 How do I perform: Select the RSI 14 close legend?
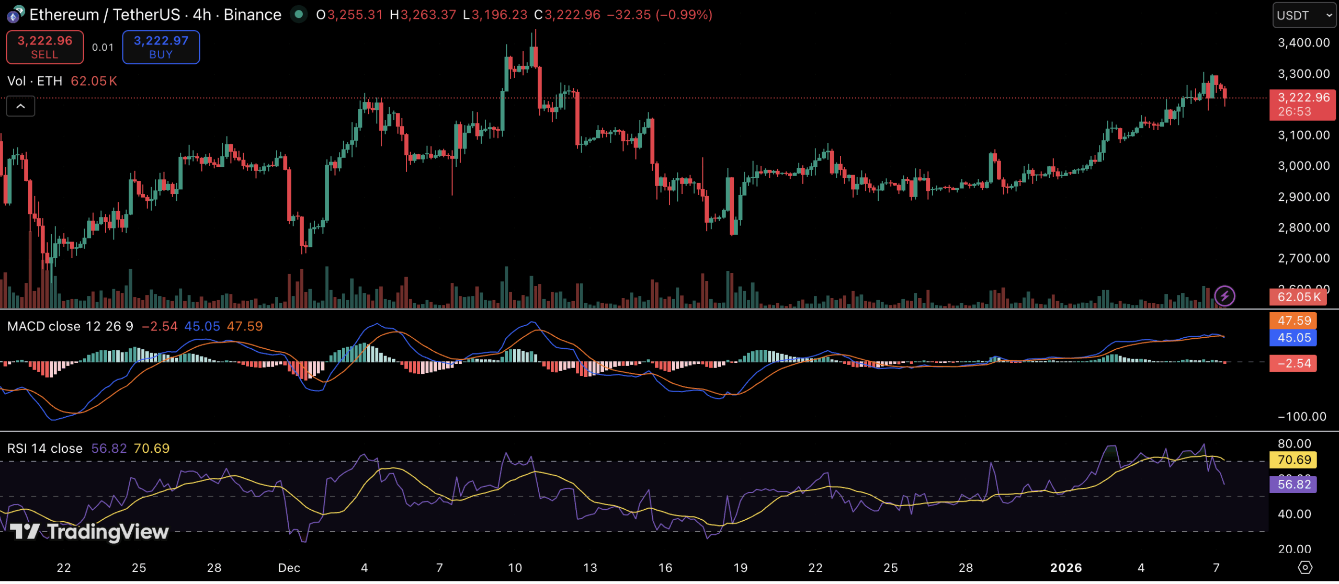point(45,449)
